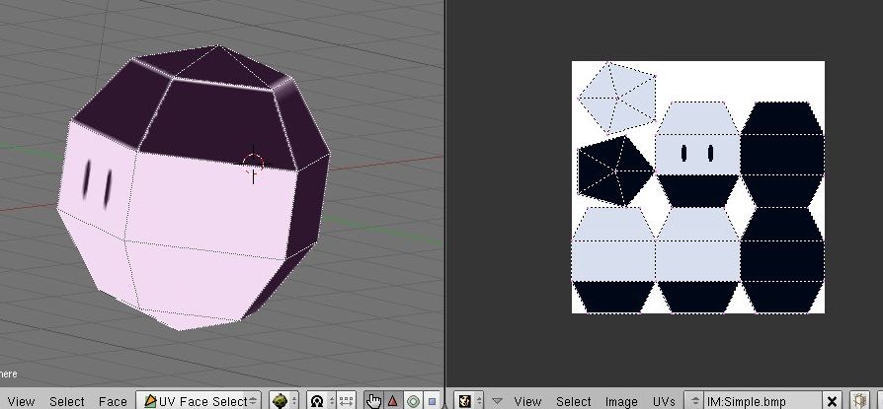Open the Face menu
This screenshot has height=409, width=883.
pyautogui.click(x=113, y=401)
